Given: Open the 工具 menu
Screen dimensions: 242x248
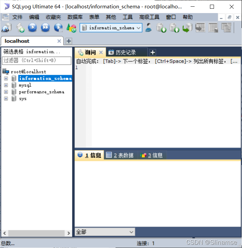Looking at the screenshot, I should pos(128,17).
